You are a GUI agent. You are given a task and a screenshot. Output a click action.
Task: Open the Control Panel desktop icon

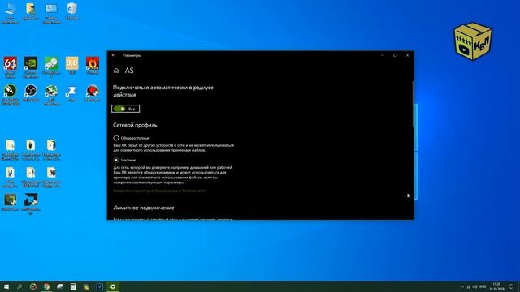point(51,13)
